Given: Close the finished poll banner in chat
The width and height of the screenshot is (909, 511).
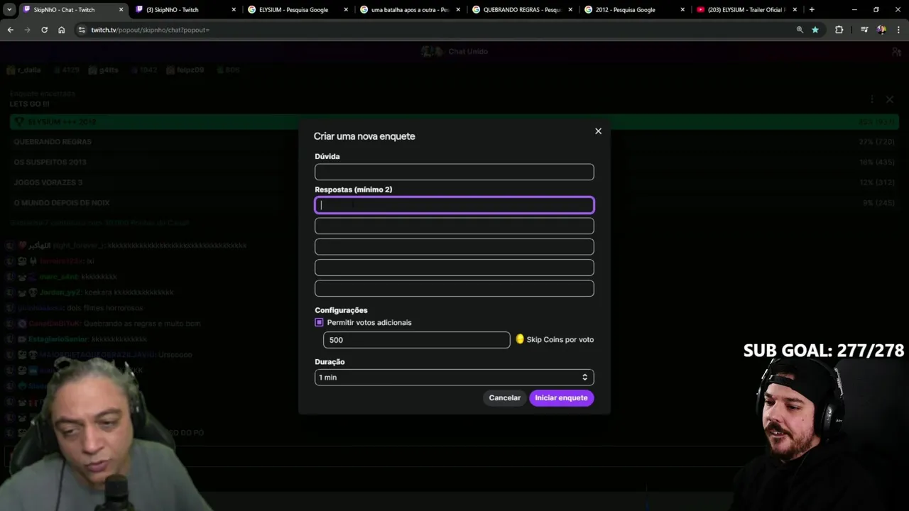Looking at the screenshot, I should click(890, 99).
